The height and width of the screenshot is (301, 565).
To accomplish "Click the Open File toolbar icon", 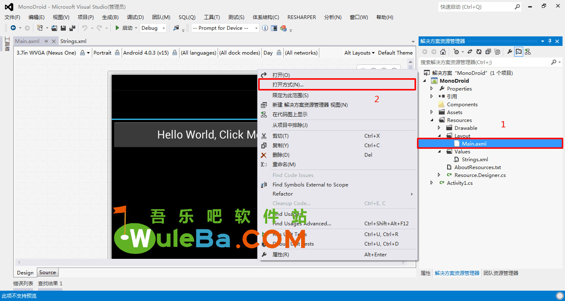I will (x=54, y=28).
